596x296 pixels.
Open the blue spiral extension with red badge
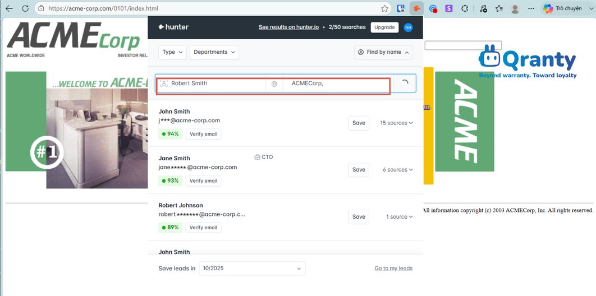click(433, 8)
